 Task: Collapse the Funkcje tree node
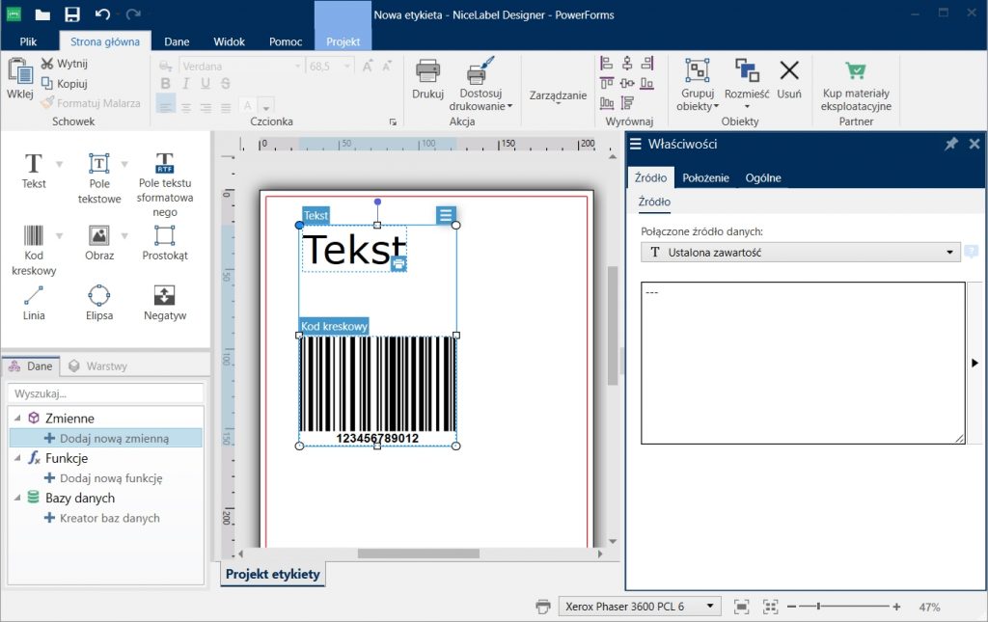point(17,458)
